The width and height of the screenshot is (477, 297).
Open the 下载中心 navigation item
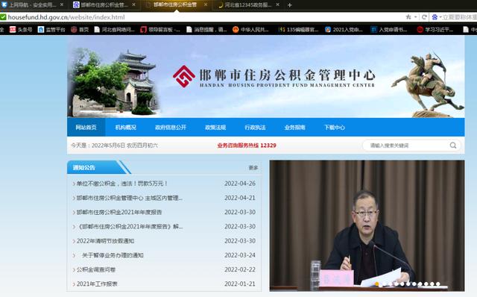335,128
